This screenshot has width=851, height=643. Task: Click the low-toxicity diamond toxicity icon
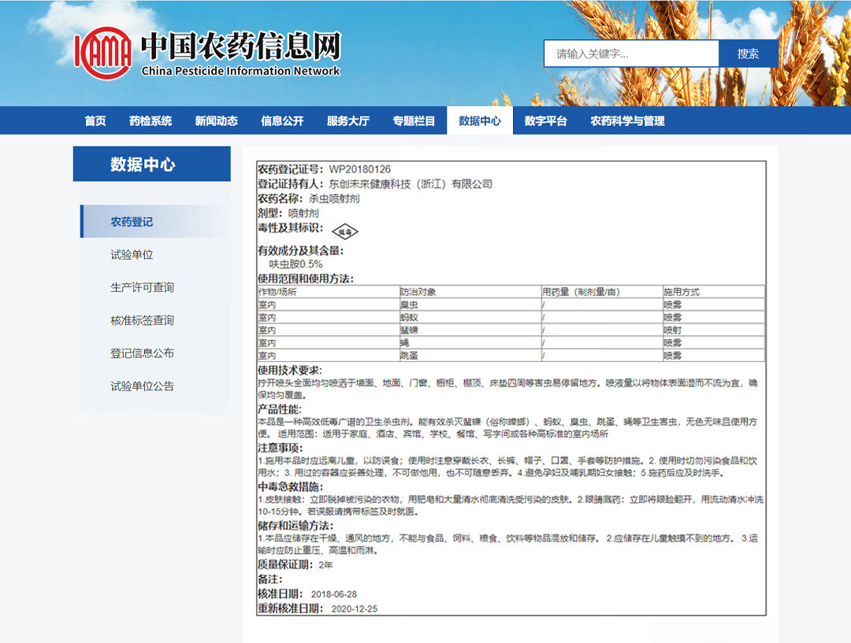coord(344,231)
